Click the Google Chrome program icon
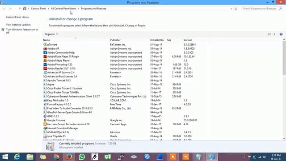This screenshot has width=286, height=161. click(x=45, y=120)
